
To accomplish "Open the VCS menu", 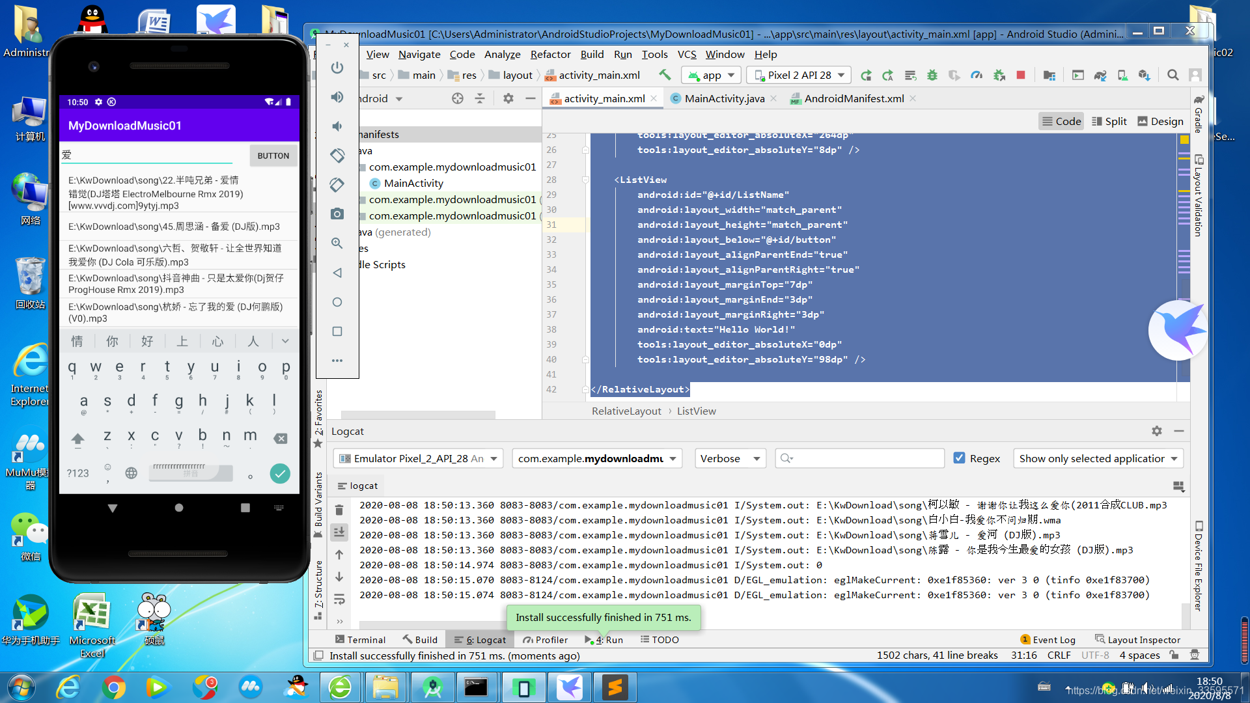I will tap(687, 55).
